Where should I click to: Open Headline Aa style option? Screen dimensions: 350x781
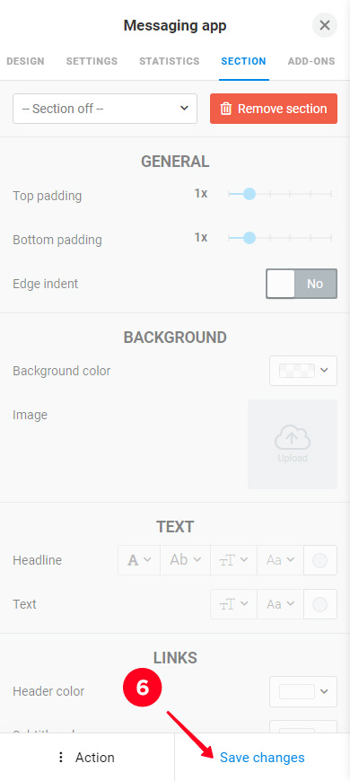[x=280, y=560]
